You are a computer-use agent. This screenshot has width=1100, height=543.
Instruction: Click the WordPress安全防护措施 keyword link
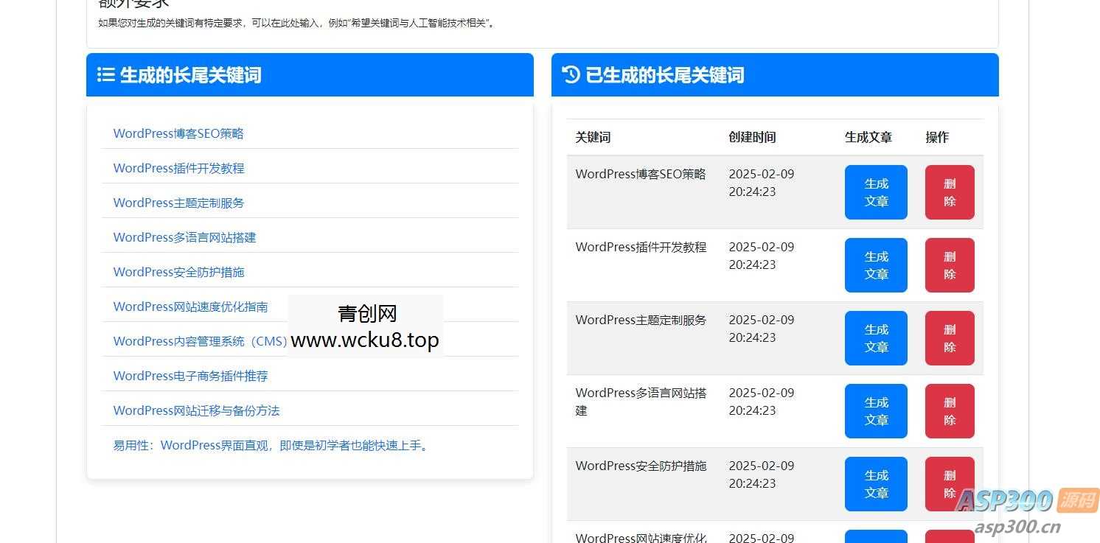click(178, 272)
